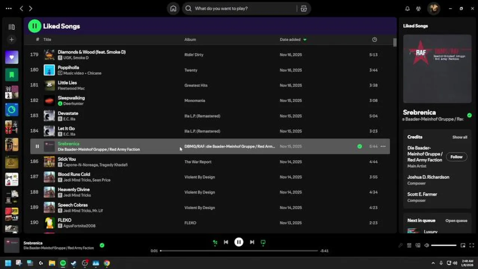The width and height of the screenshot is (478, 269).
Task: Follow Die Baader-Meinhof Gruppe / Red Army Faction
Action: coord(456,157)
